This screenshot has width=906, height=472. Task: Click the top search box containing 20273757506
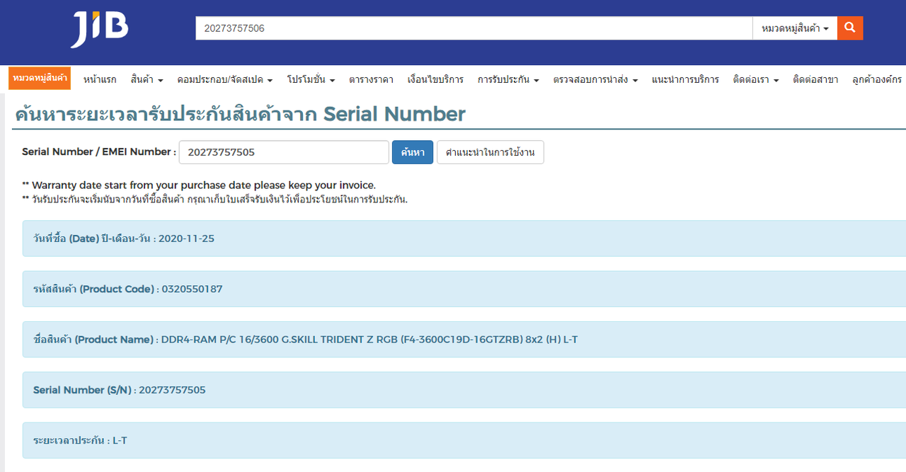(x=474, y=28)
